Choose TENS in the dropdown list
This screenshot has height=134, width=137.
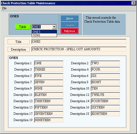(x=44, y=35)
